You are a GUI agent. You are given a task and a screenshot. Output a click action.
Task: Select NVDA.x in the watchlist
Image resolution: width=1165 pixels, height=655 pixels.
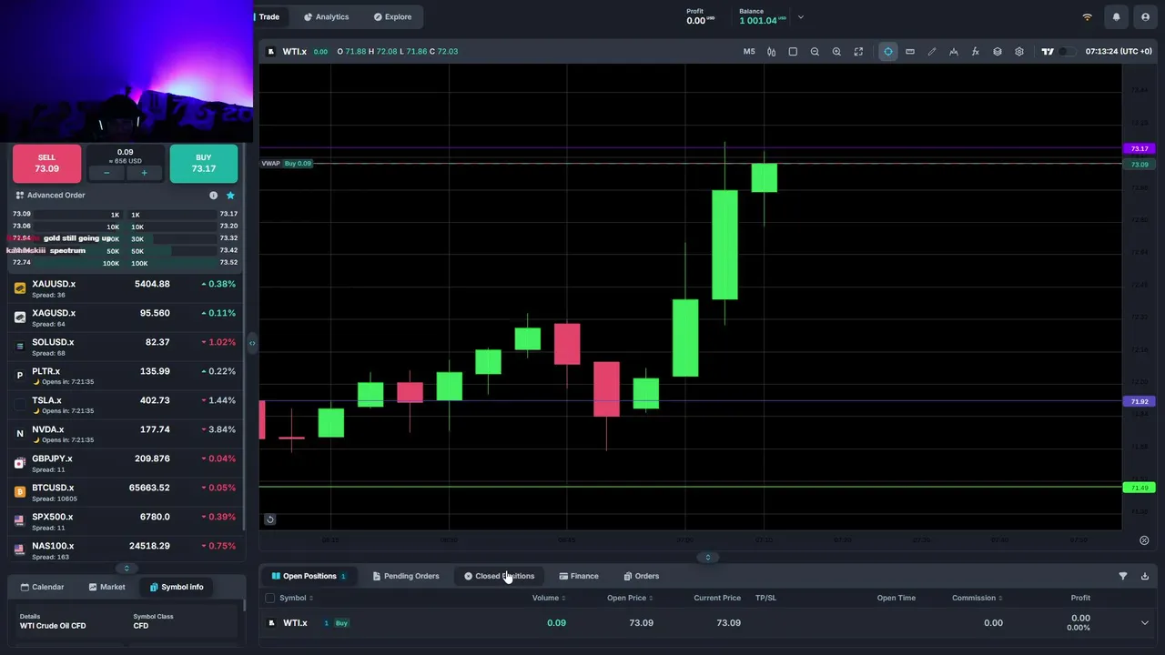(x=127, y=433)
